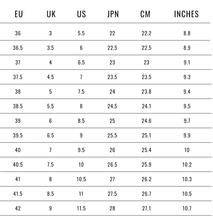Select CM value 26.7 cell
Viewport: 213px width, 224px height.
pos(146,194)
